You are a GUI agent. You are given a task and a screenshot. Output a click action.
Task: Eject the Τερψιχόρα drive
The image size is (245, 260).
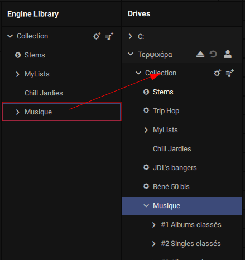200,54
